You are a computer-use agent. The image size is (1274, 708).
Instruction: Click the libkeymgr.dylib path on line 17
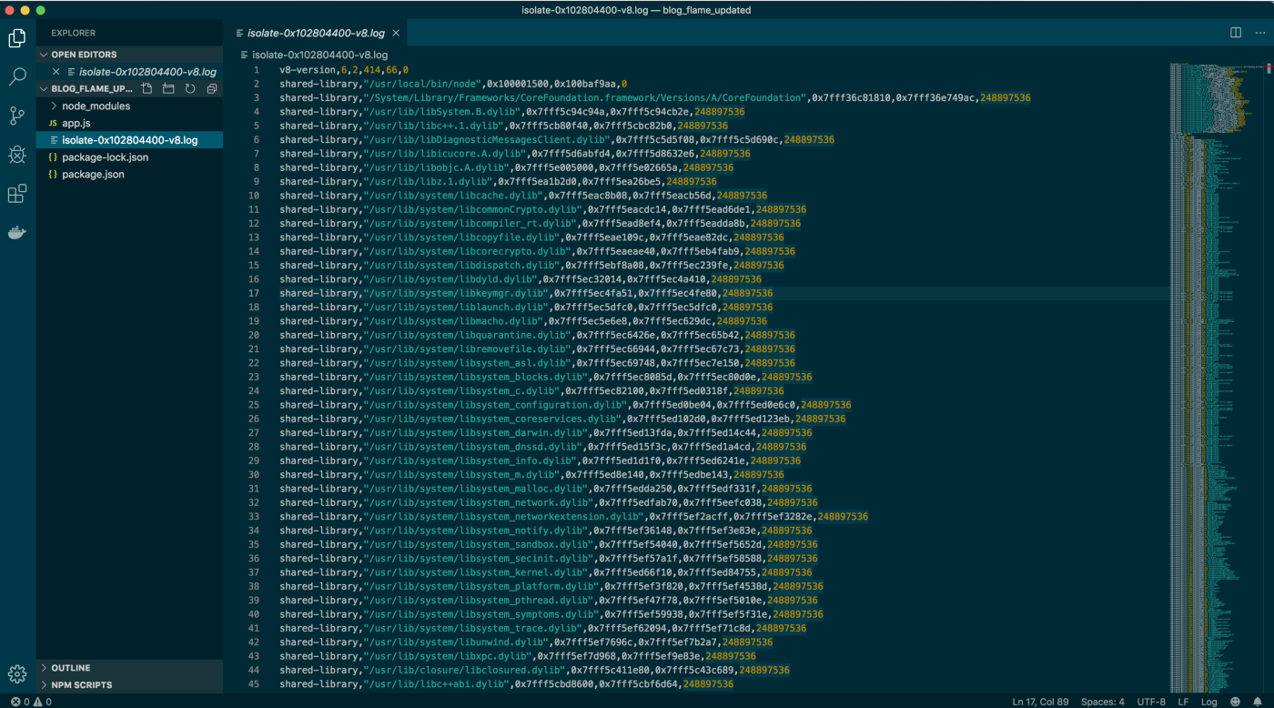pos(456,293)
